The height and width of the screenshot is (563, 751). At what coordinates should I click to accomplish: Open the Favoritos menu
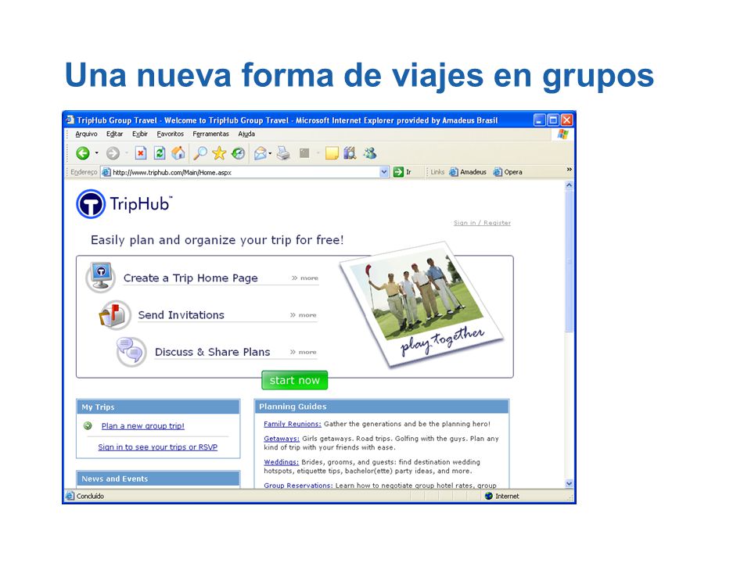(x=170, y=134)
